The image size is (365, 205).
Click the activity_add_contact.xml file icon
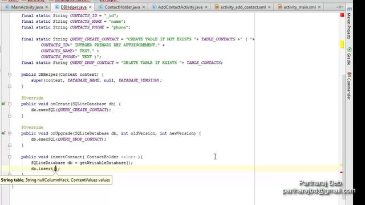217,7
